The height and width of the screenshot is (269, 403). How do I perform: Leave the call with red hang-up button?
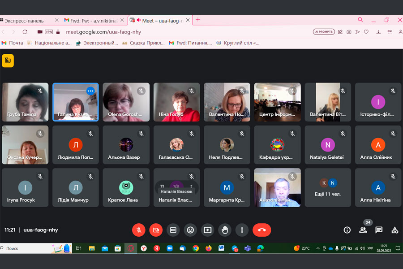(x=262, y=230)
